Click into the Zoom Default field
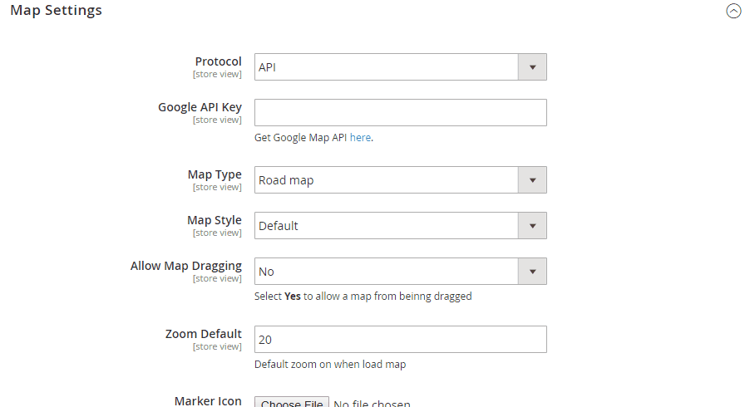The width and height of the screenshot is (745, 407). click(400, 340)
